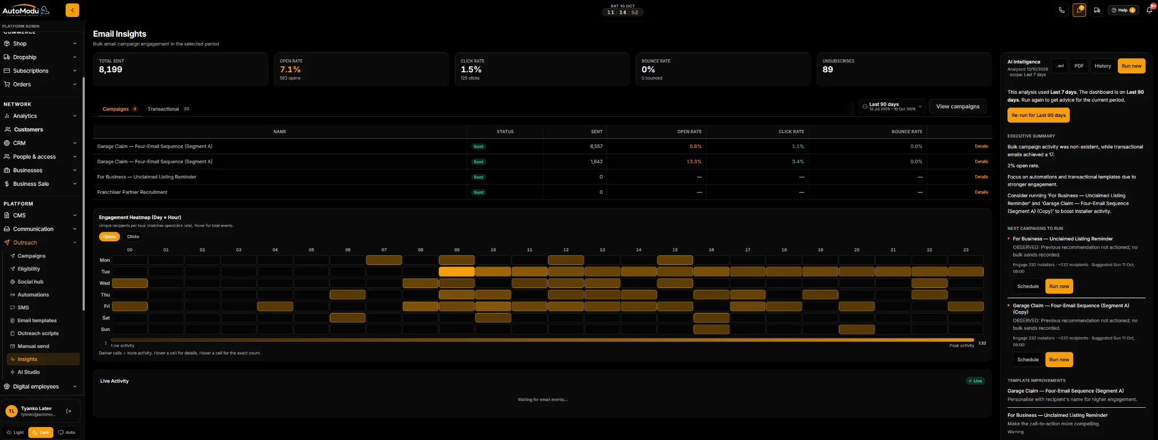Screen dimensions: 1158x440
Task: Click Re-run for Last 90 days
Action: 1039,115
